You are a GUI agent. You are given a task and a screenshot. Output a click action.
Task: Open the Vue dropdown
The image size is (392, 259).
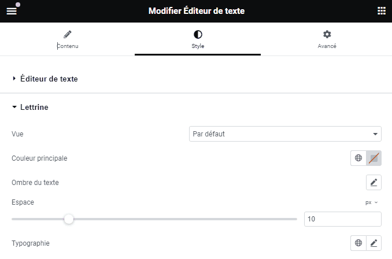pos(285,134)
